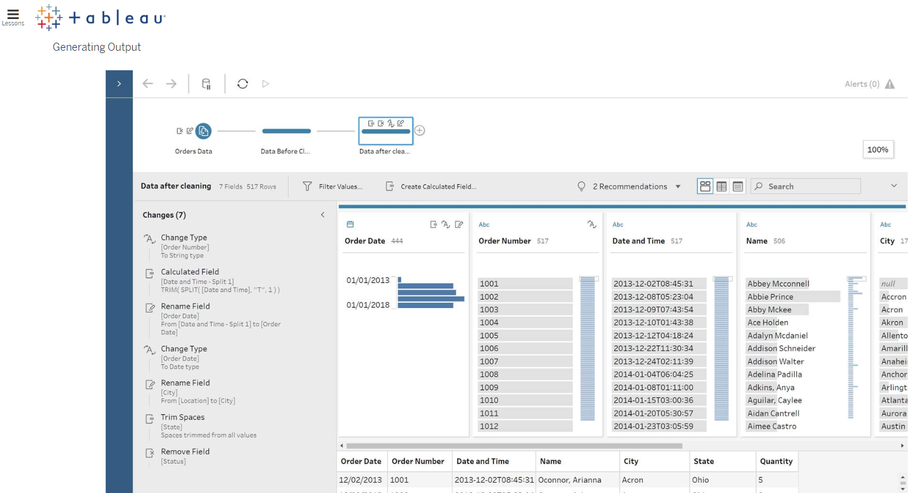This screenshot has height=493, width=909.
Task: Select value 1012 in Order Number
Action: point(525,426)
